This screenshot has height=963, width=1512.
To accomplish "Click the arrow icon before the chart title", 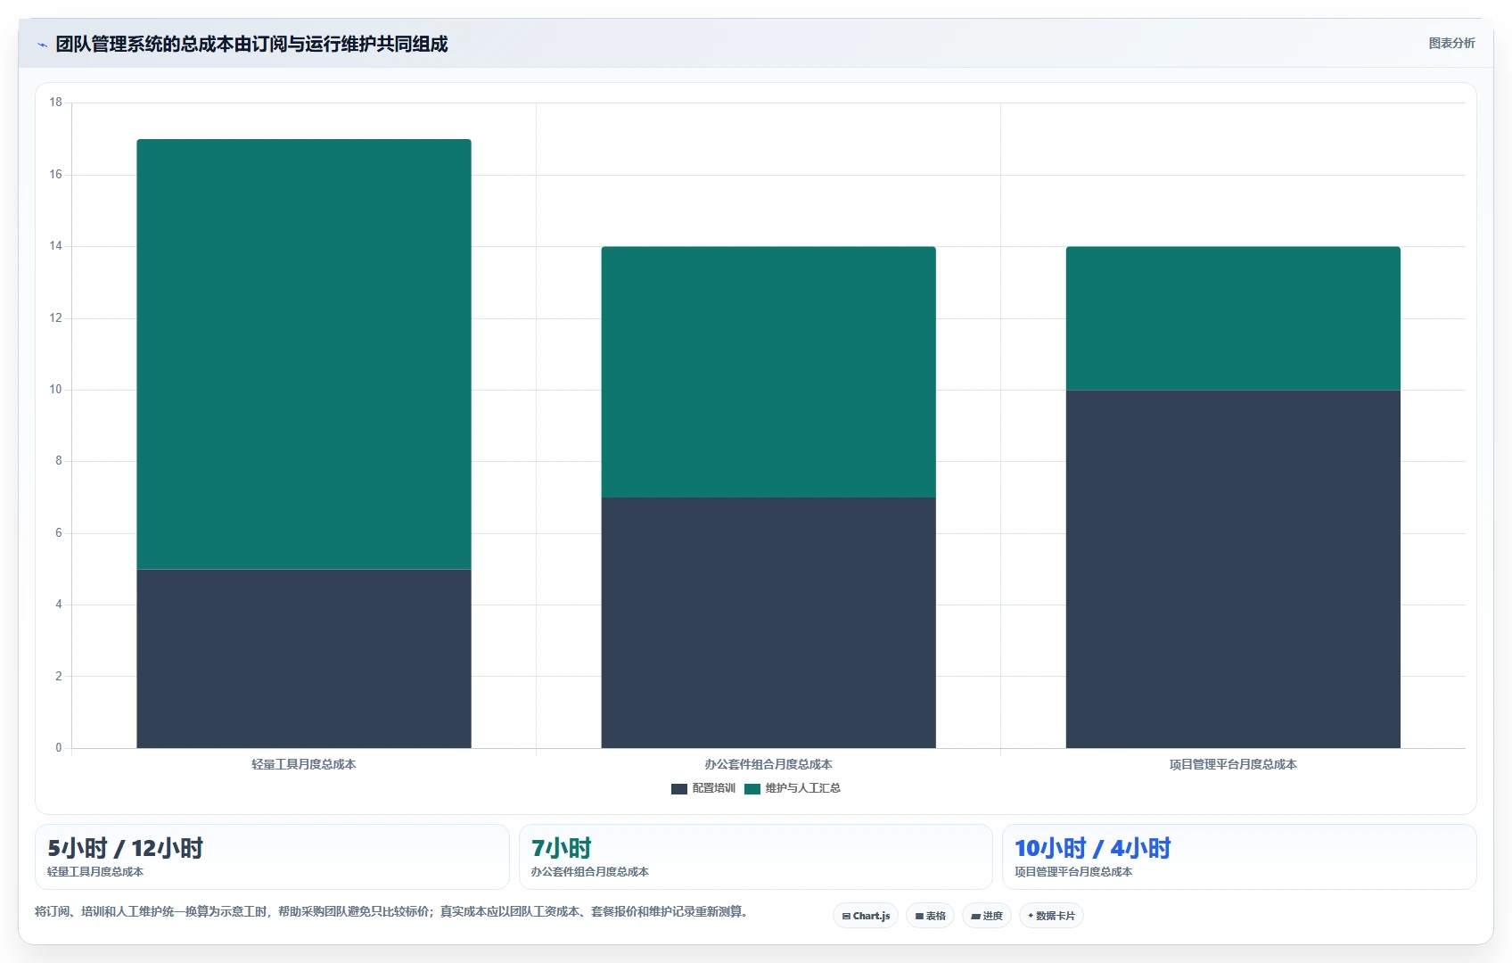I will pos(42,45).
